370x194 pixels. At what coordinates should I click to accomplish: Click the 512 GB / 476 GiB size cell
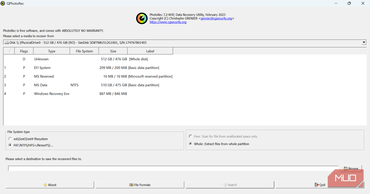[x=114, y=59]
